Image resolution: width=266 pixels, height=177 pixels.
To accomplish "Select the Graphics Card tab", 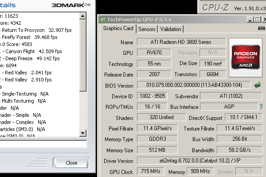I will tap(118, 28).
